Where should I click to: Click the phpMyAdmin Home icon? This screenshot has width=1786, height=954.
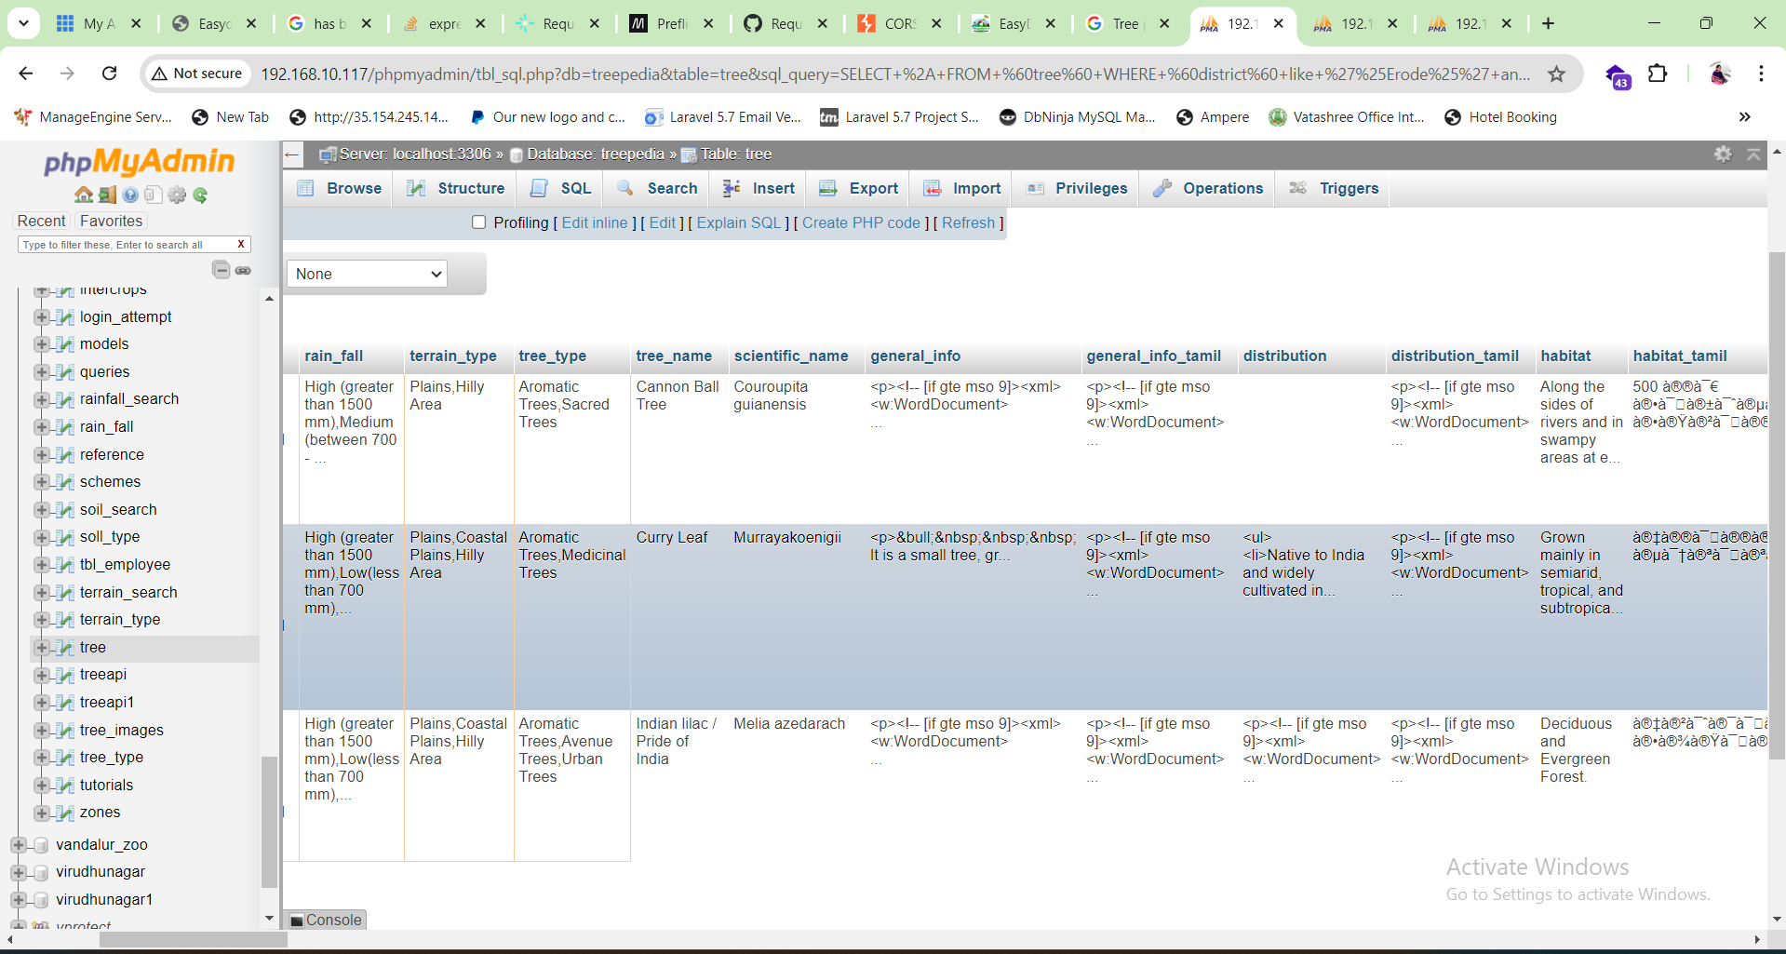(x=83, y=195)
